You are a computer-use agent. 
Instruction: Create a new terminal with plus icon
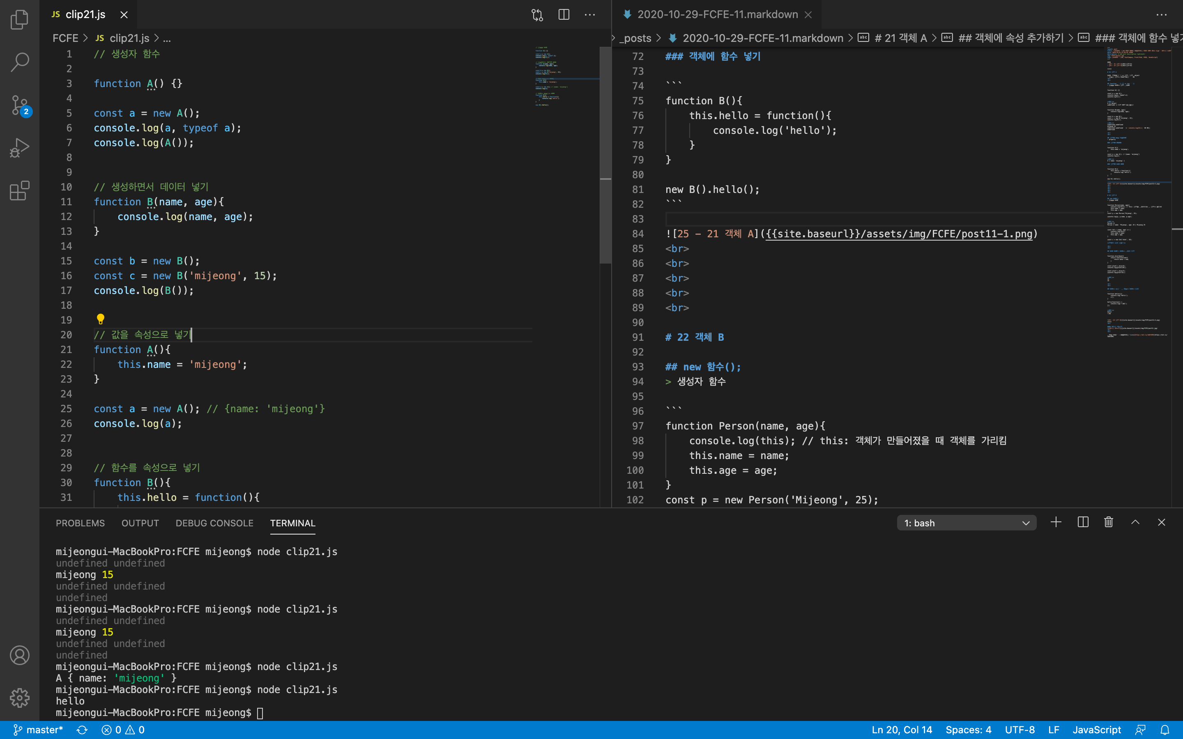[x=1056, y=522]
